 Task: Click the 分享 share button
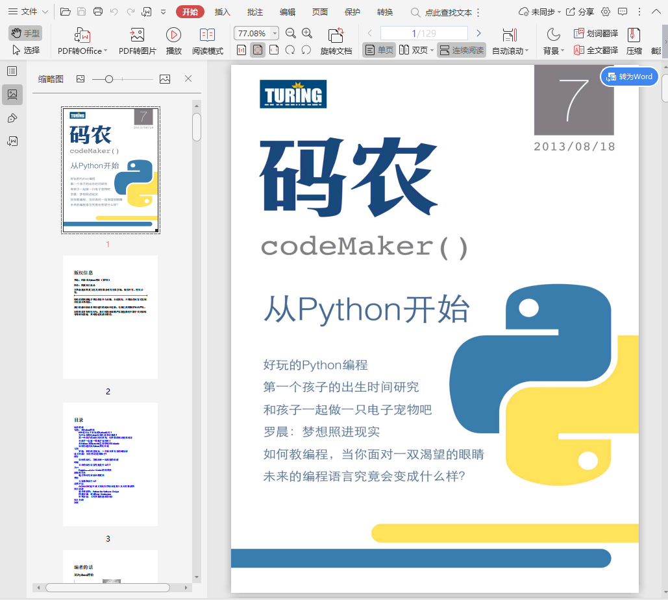click(x=580, y=12)
